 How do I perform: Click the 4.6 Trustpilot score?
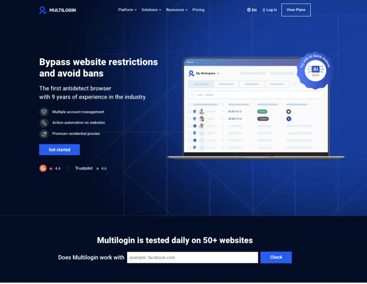pos(104,168)
